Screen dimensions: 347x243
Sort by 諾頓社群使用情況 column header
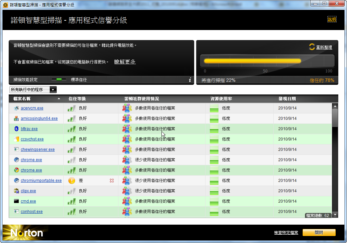tap(141, 99)
